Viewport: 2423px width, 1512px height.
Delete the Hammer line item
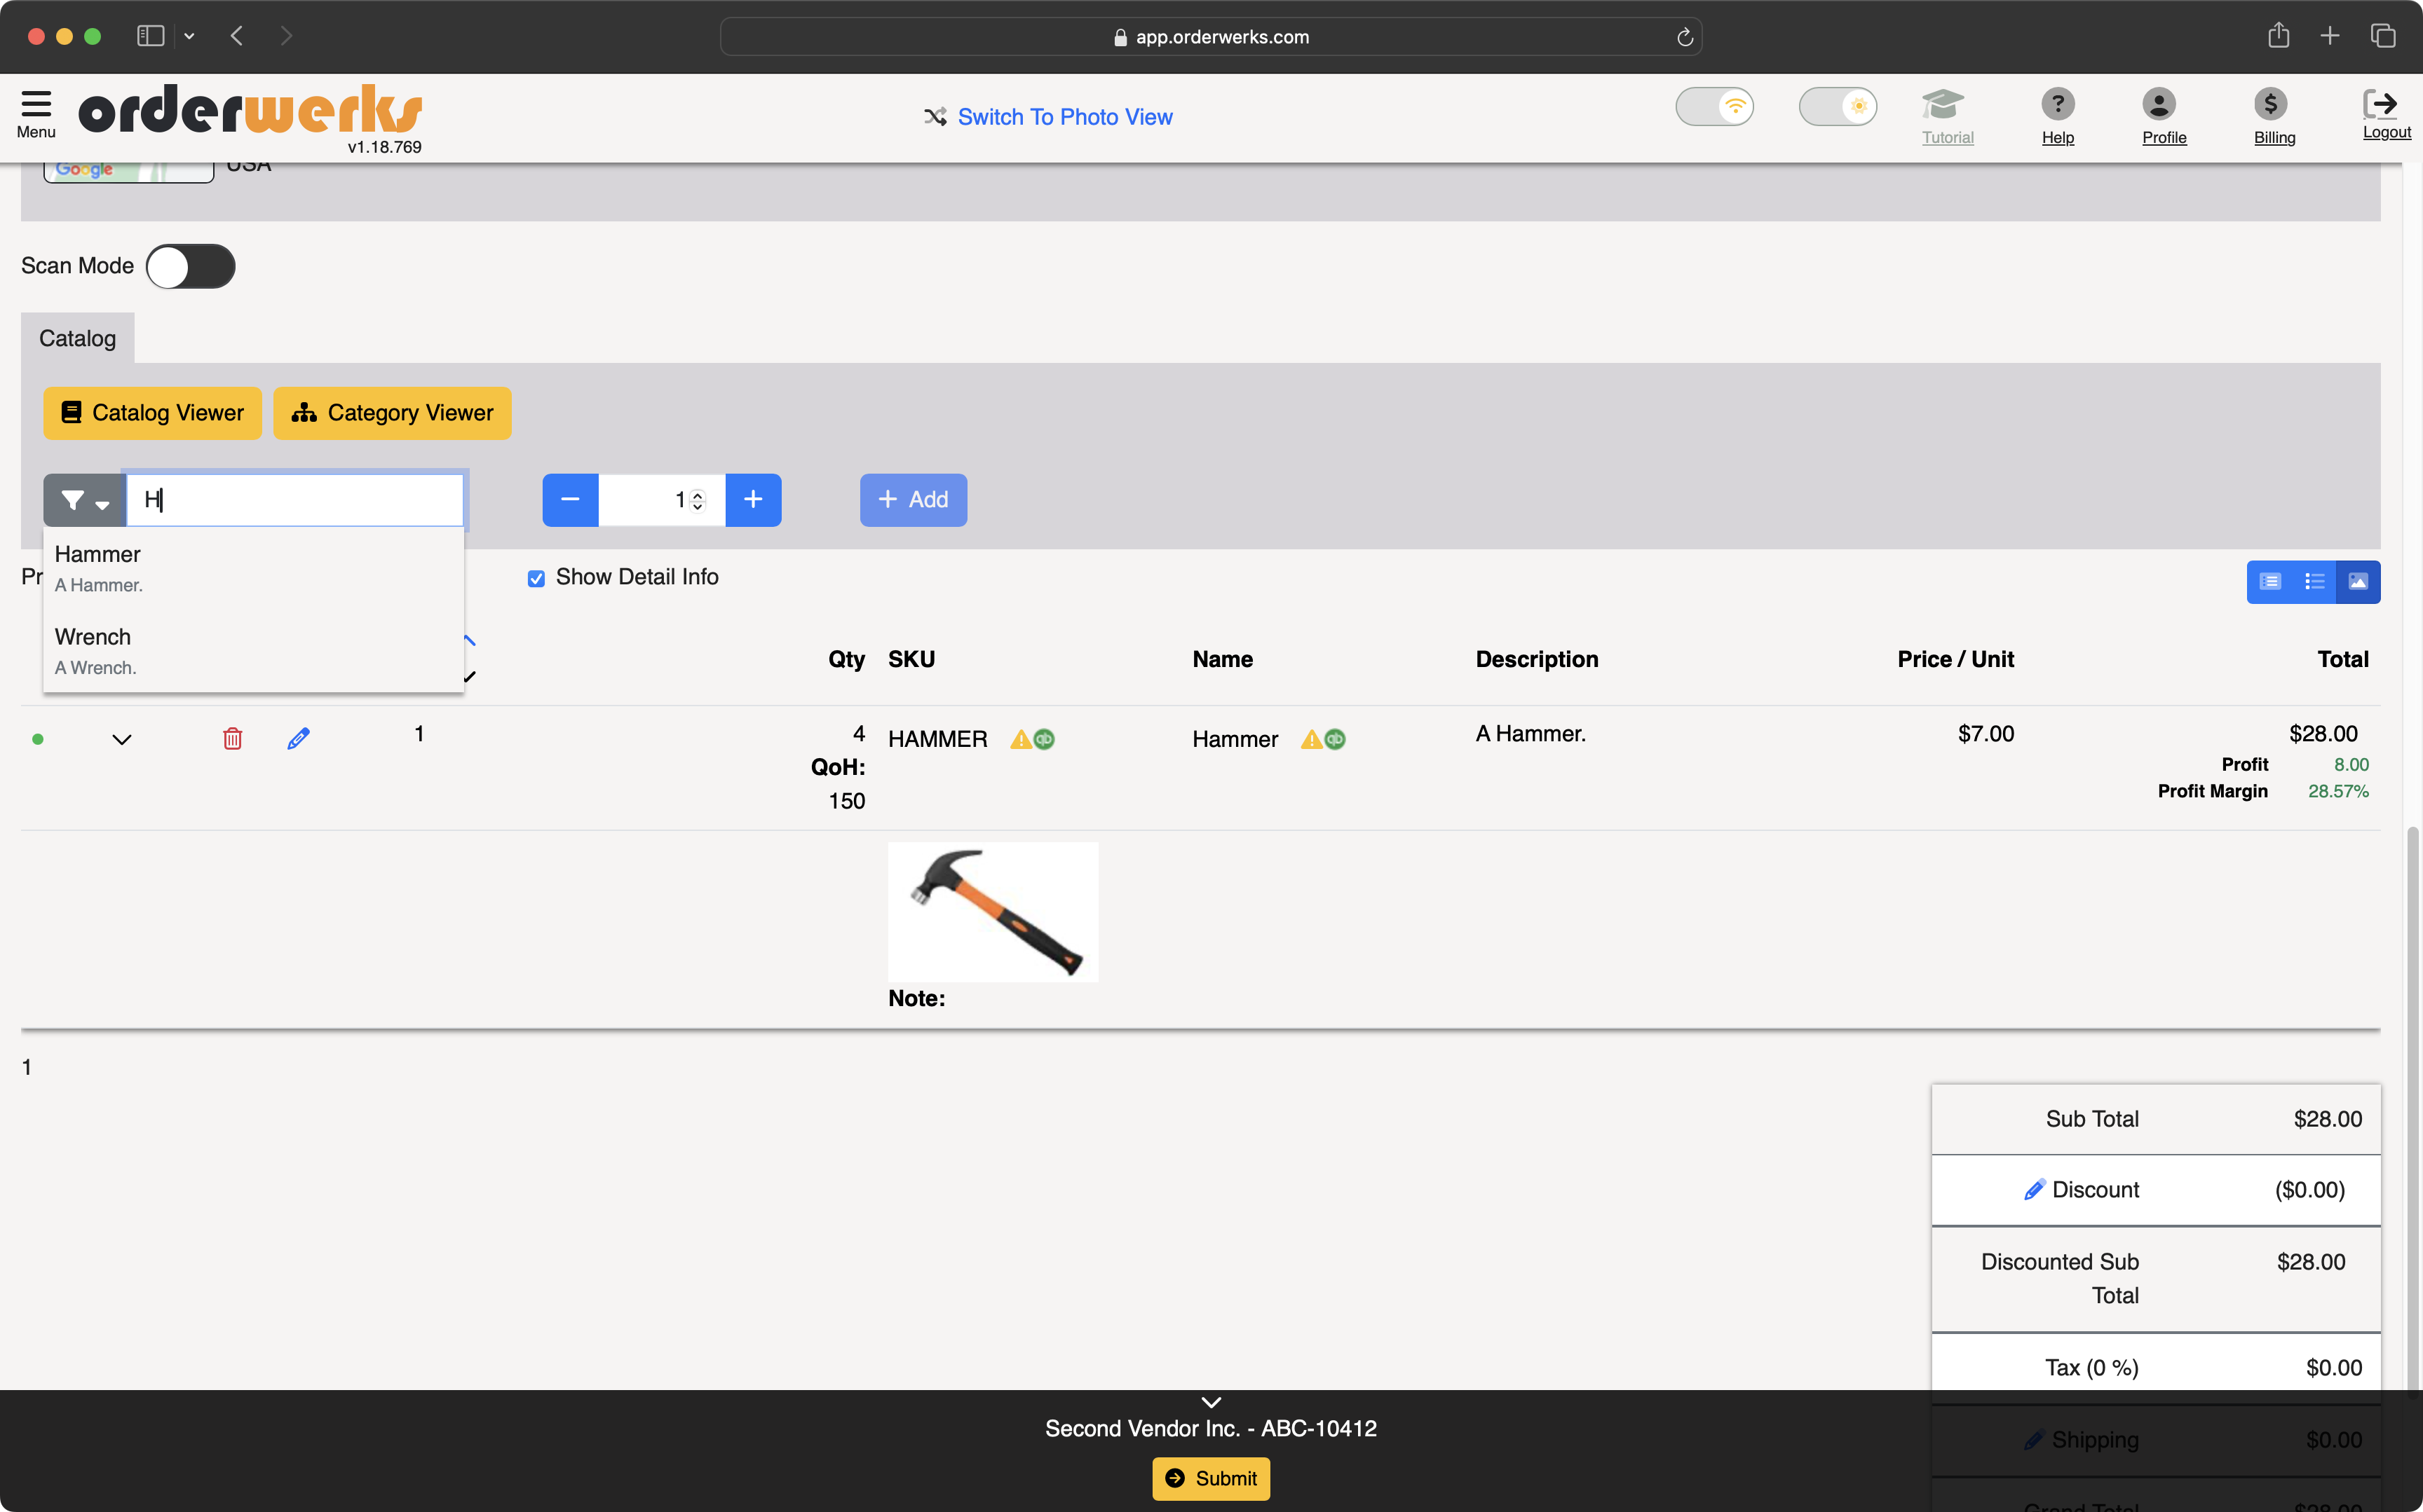pyautogui.click(x=232, y=739)
